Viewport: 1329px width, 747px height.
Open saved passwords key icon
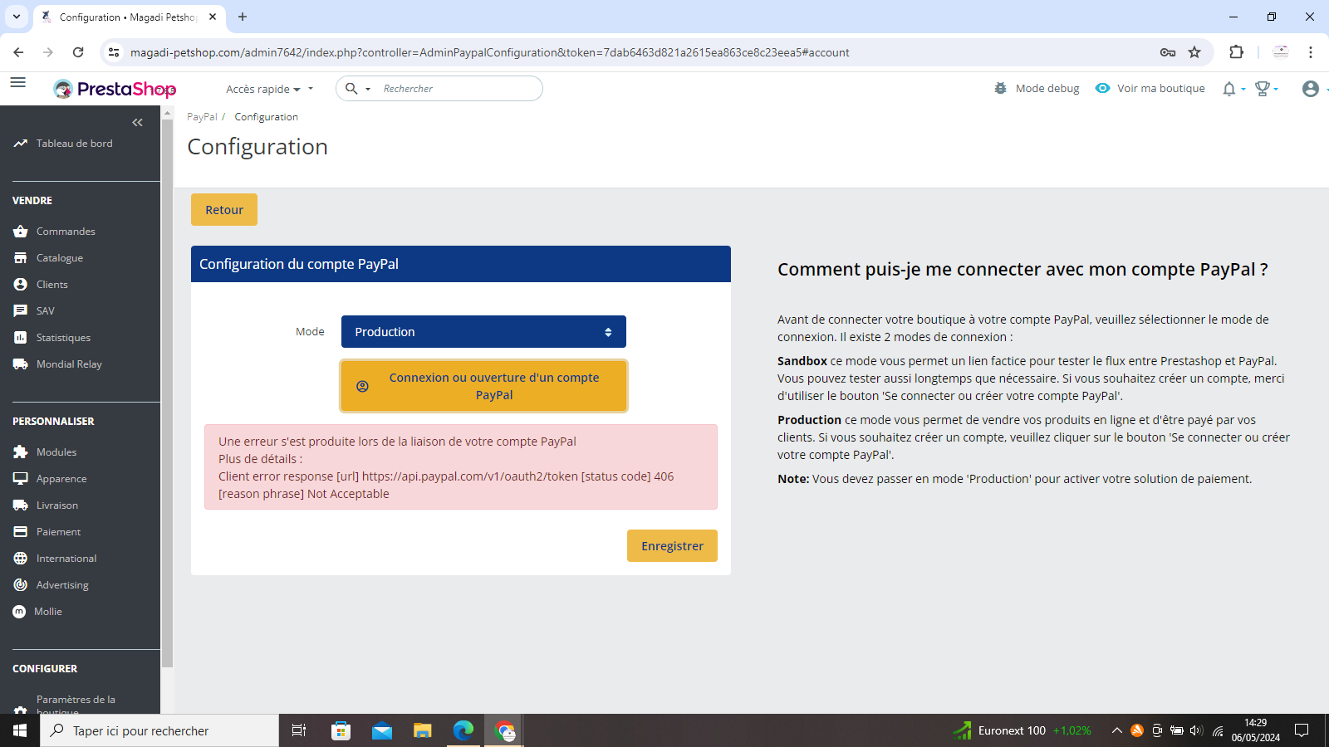coord(1168,52)
